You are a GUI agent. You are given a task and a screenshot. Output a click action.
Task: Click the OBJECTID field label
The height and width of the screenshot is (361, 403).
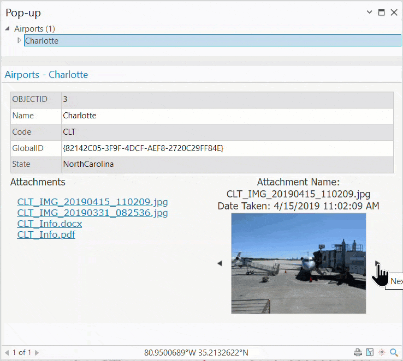pyautogui.click(x=30, y=99)
